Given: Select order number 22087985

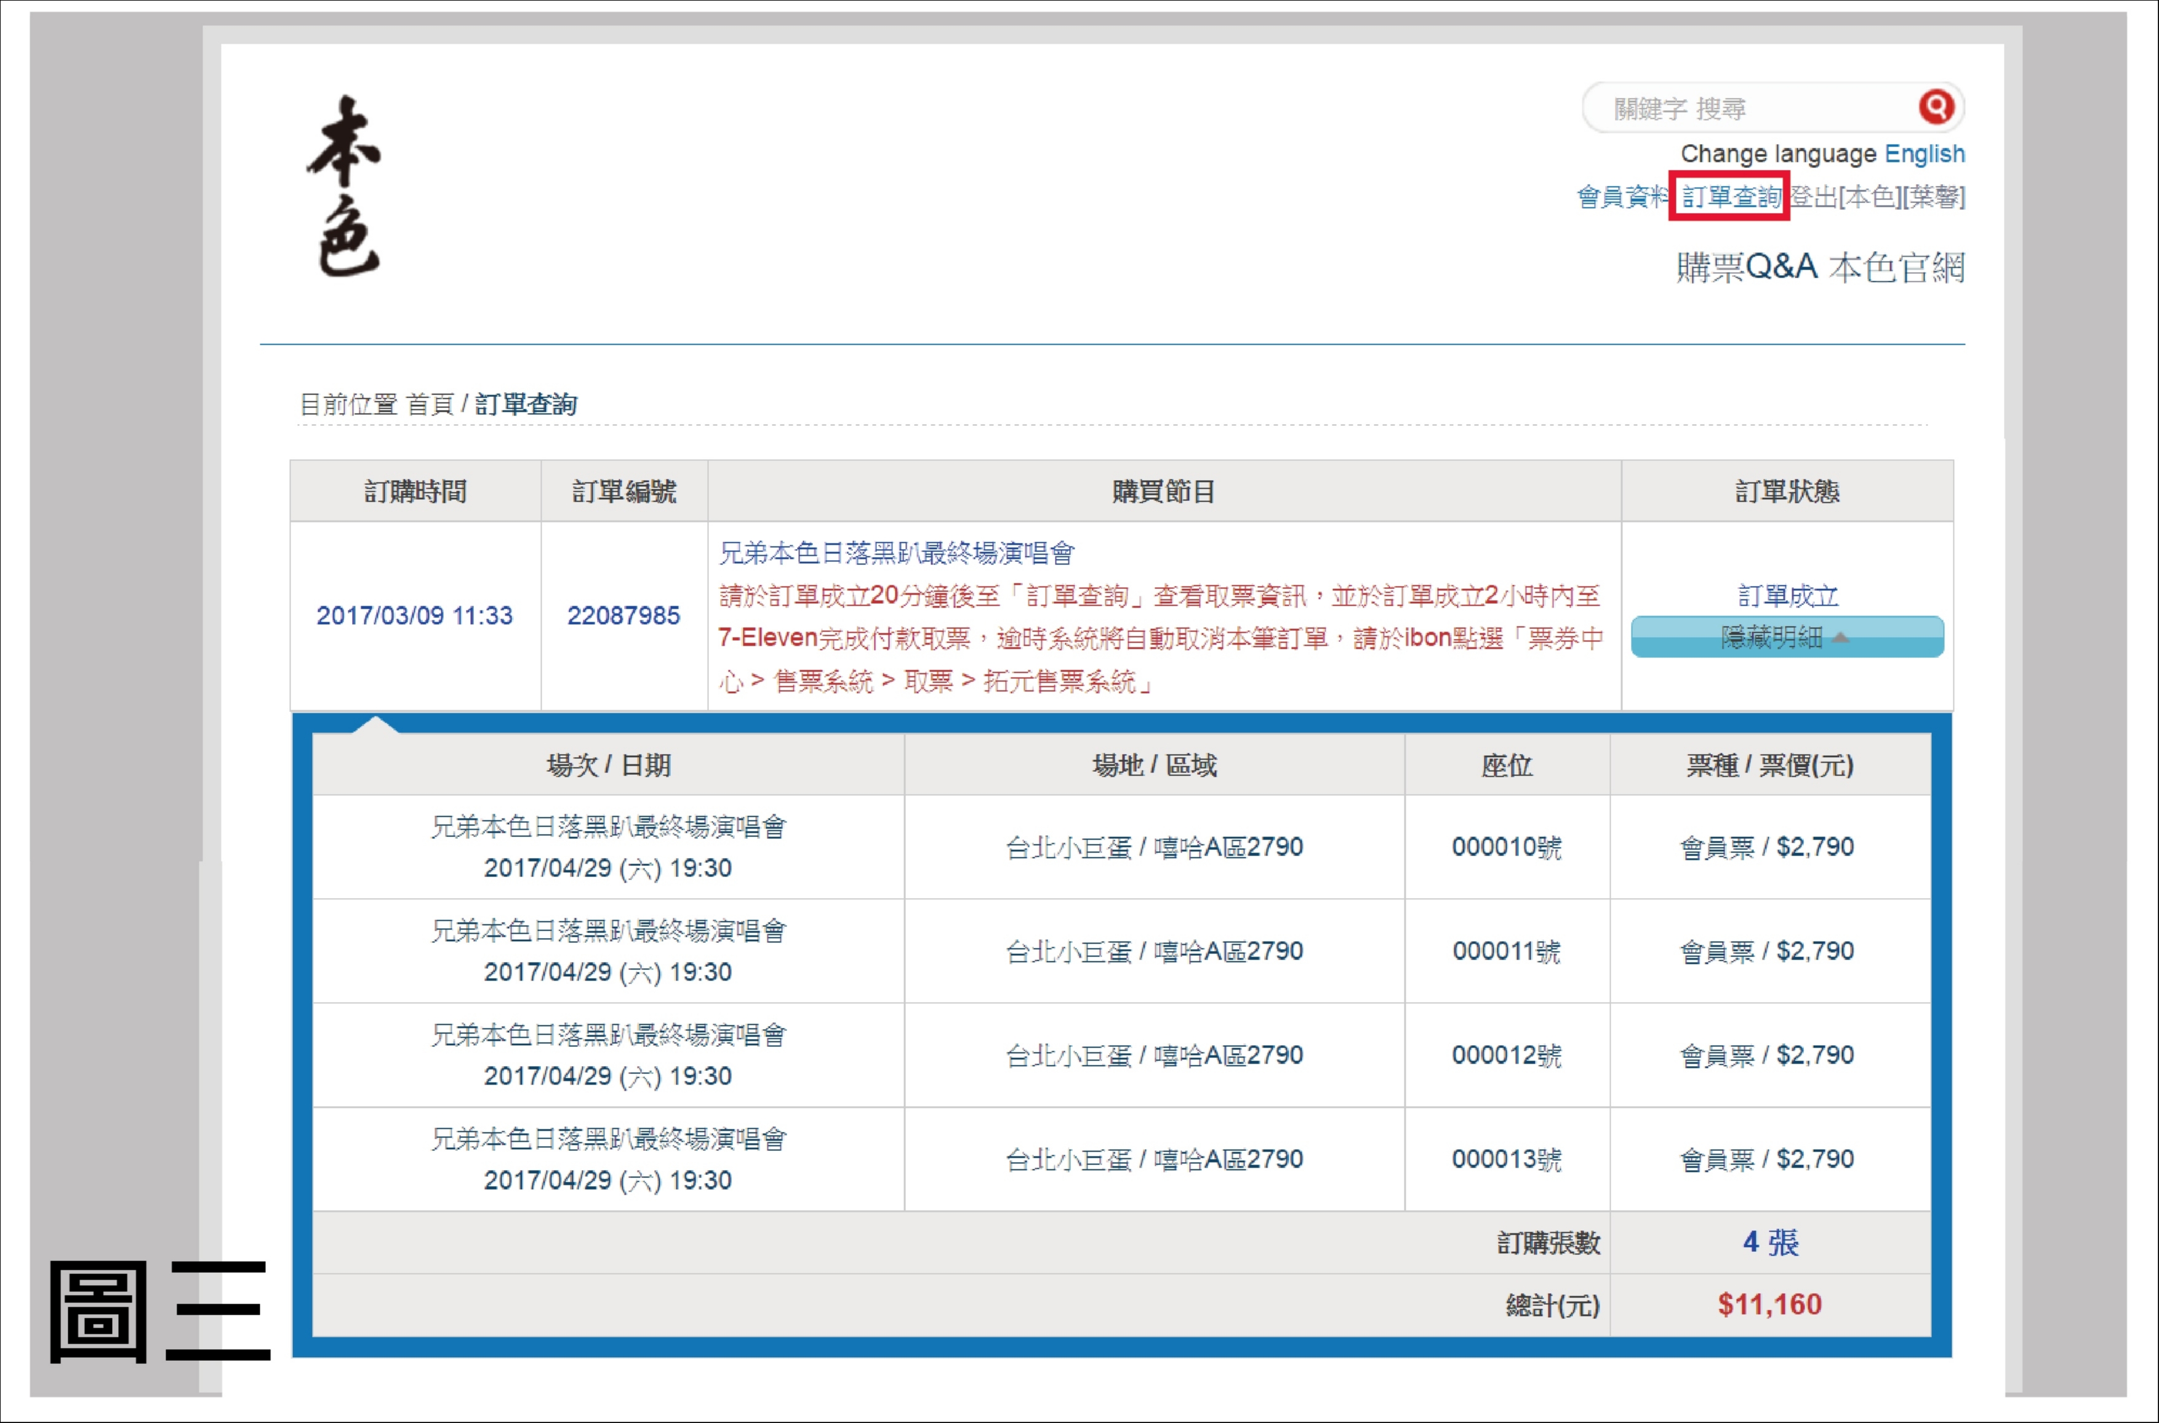Looking at the screenshot, I should [623, 615].
